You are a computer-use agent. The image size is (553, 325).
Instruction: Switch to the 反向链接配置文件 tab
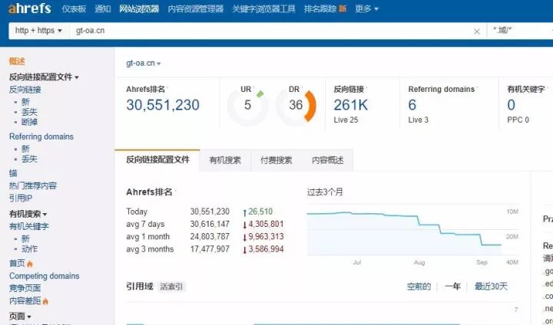[157, 160]
